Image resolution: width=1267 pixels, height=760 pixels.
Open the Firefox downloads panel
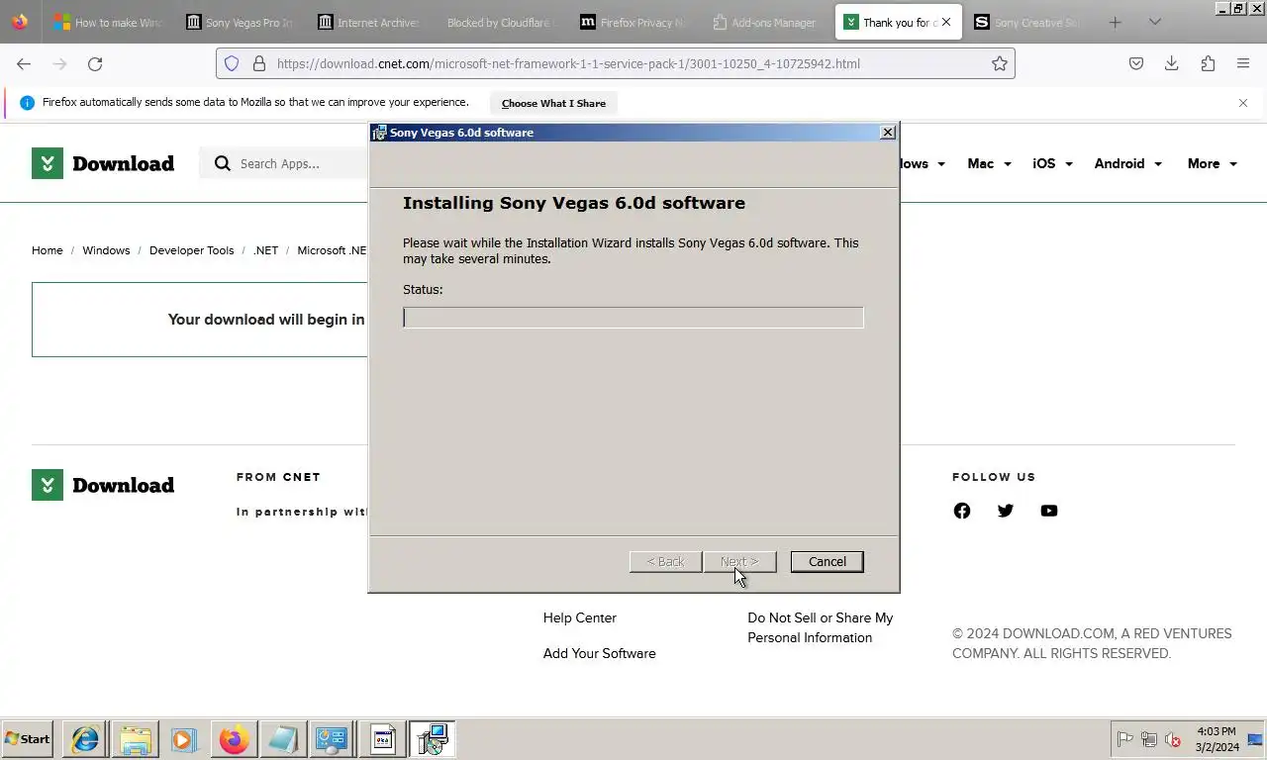(x=1172, y=63)
